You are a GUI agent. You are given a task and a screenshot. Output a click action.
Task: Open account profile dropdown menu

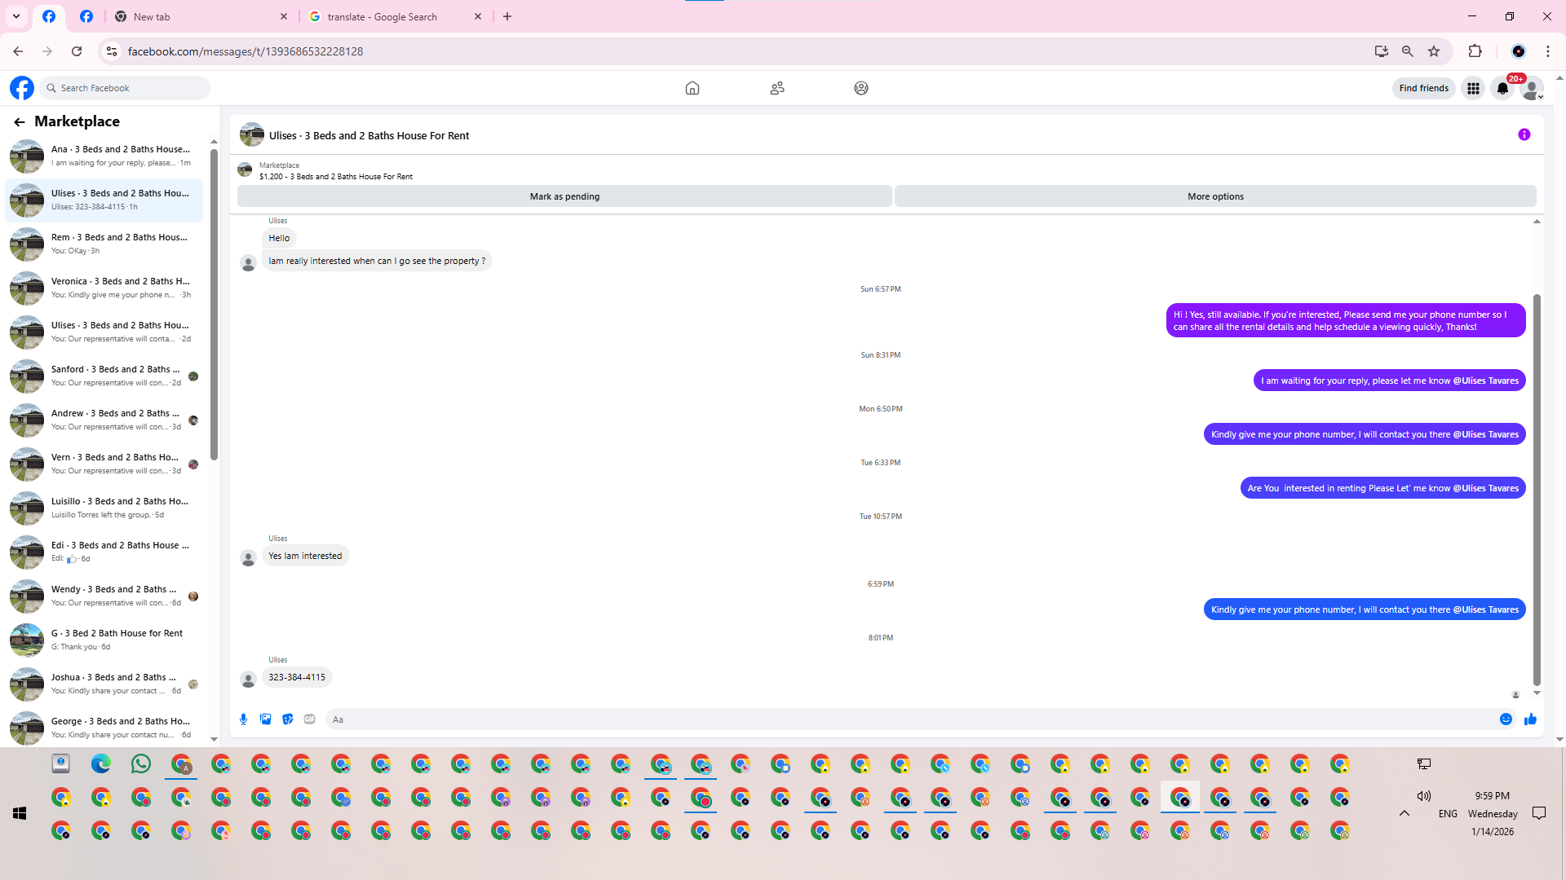[x=1533, y=88]
